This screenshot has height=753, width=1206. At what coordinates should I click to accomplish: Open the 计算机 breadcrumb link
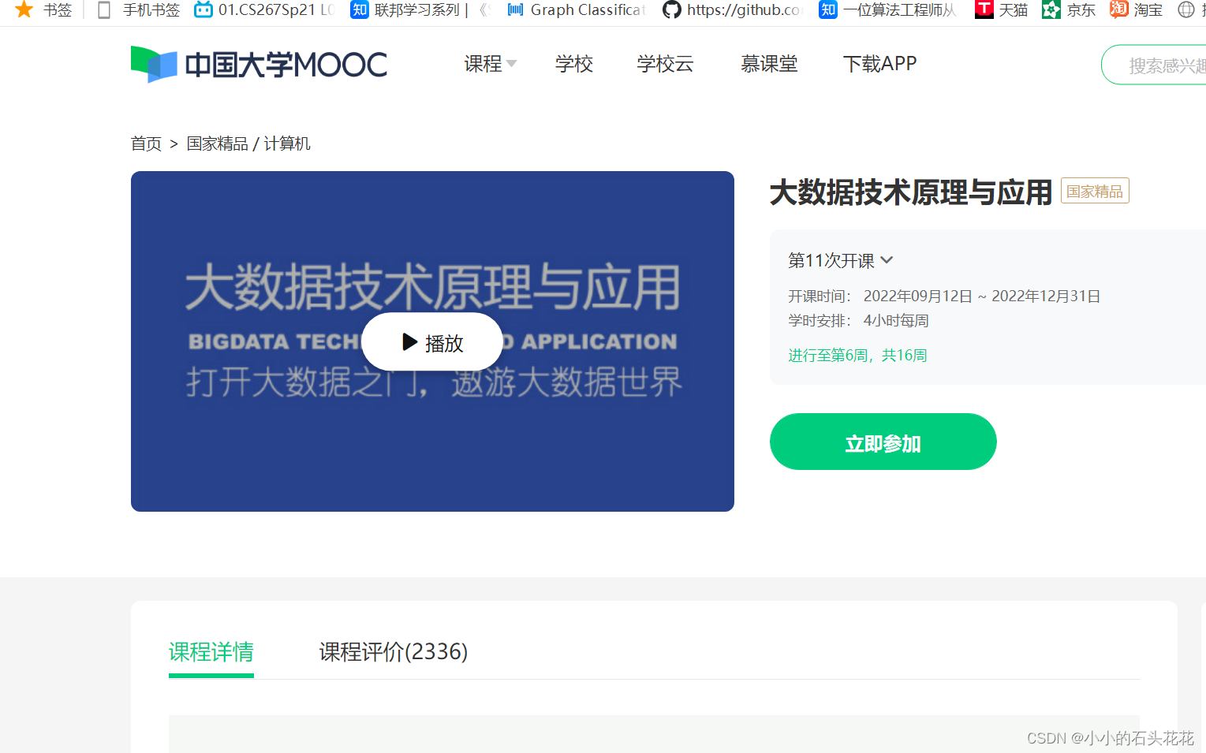pos(287,144)
